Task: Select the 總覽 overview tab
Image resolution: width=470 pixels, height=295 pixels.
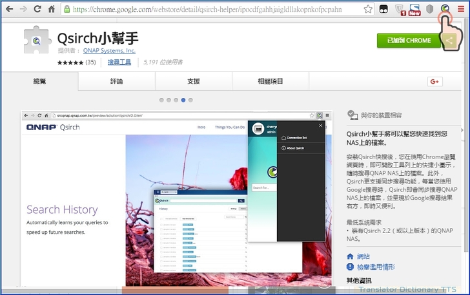Action: 40,81
